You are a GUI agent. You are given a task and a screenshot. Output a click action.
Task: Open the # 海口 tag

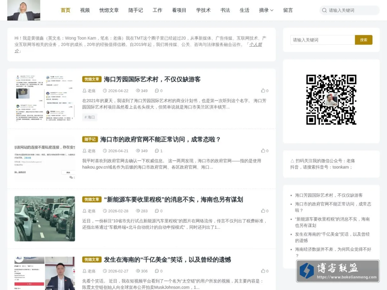click(x=90, y=117)
